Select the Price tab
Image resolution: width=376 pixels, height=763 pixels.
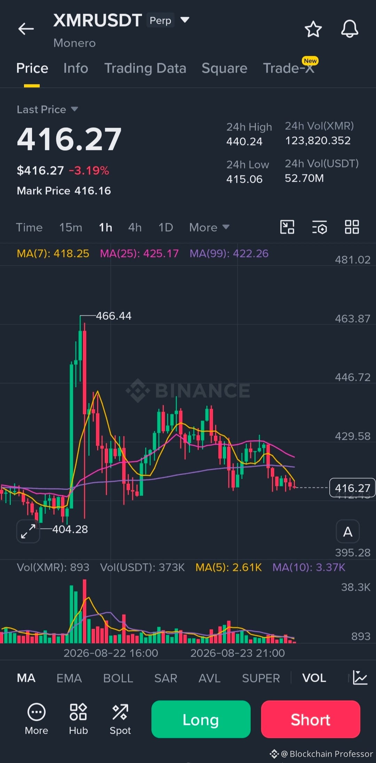tap(32, 68)
